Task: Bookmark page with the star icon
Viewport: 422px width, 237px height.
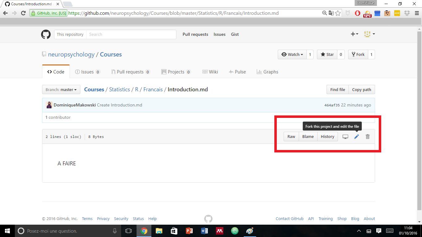Action: pos(338,13)
